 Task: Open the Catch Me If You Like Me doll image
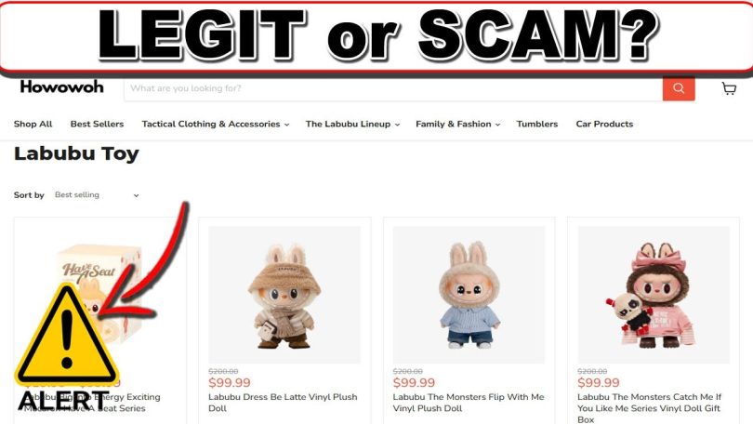(x=654, y=295)
